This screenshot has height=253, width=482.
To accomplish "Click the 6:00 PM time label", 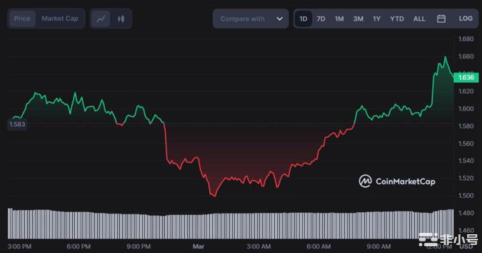I will (x=79, y=246).
